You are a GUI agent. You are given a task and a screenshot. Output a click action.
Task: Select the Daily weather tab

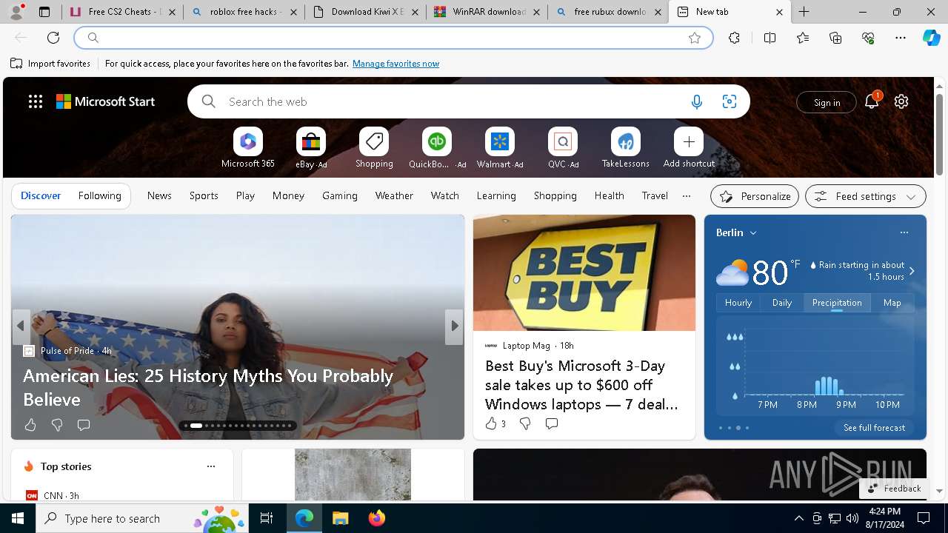tap(782, 303)
